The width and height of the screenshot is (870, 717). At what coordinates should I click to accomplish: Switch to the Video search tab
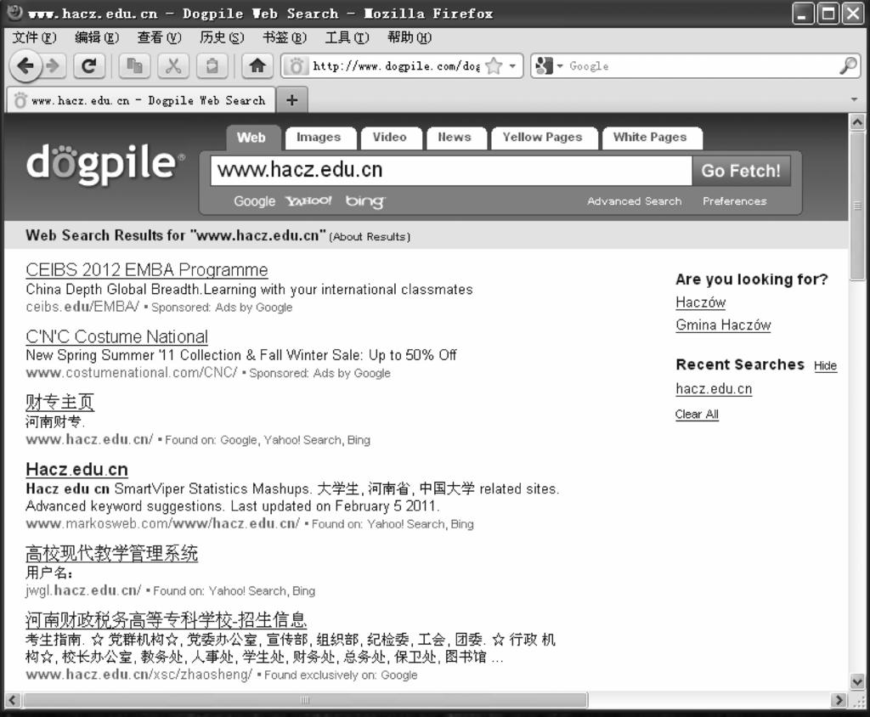pos(389,138)
